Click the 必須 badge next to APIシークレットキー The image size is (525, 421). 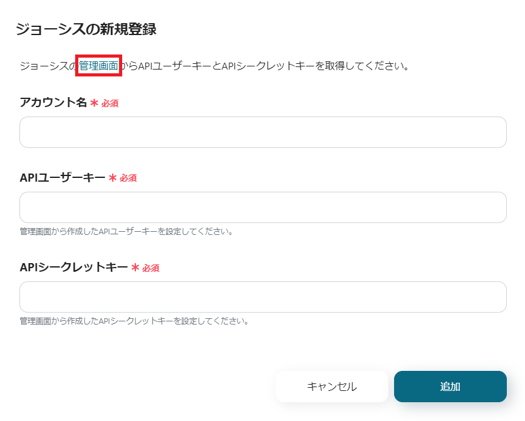coord(150,268)
